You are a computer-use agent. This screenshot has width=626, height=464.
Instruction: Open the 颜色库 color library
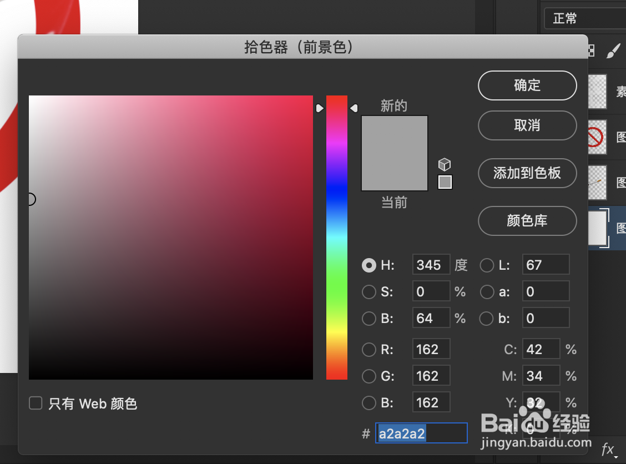tap(527, 221)
